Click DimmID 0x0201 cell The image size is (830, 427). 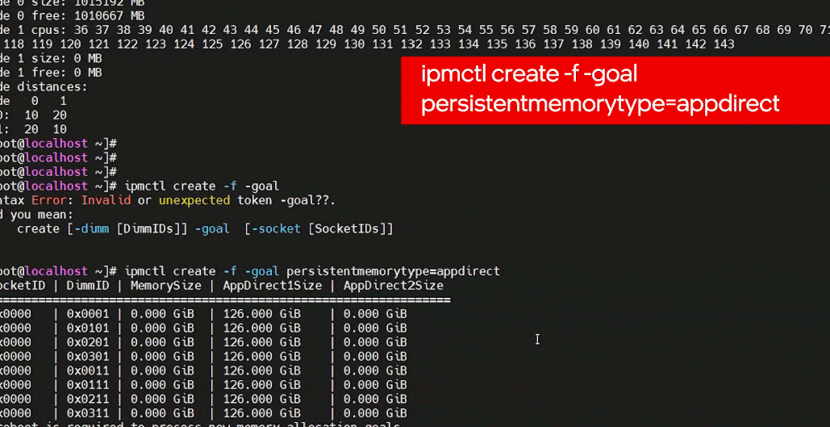(88, 342)
